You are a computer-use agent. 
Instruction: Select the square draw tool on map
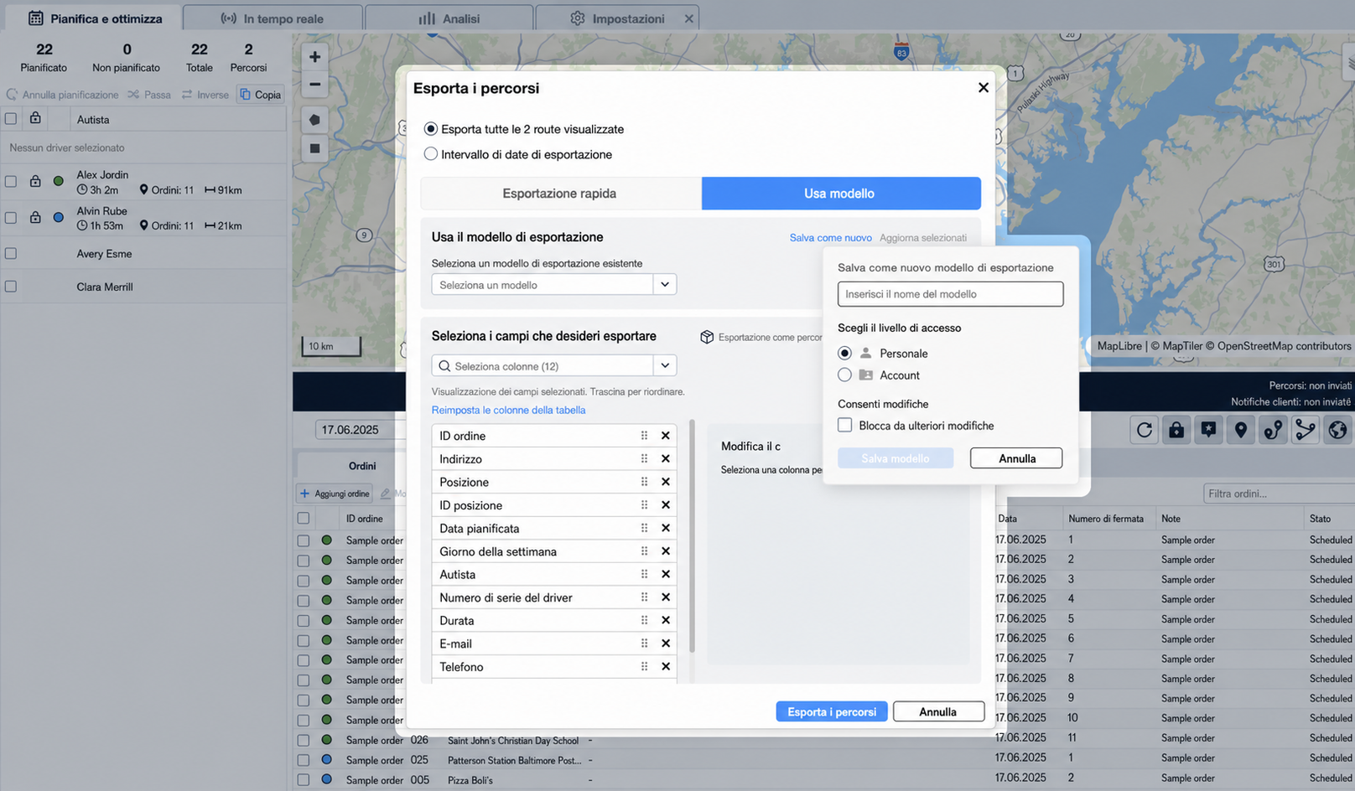pyautogui.click(x=314, y=148)
